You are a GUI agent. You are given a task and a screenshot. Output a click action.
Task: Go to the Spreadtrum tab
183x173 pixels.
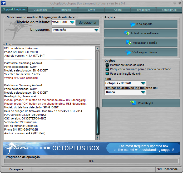(169, 10)
